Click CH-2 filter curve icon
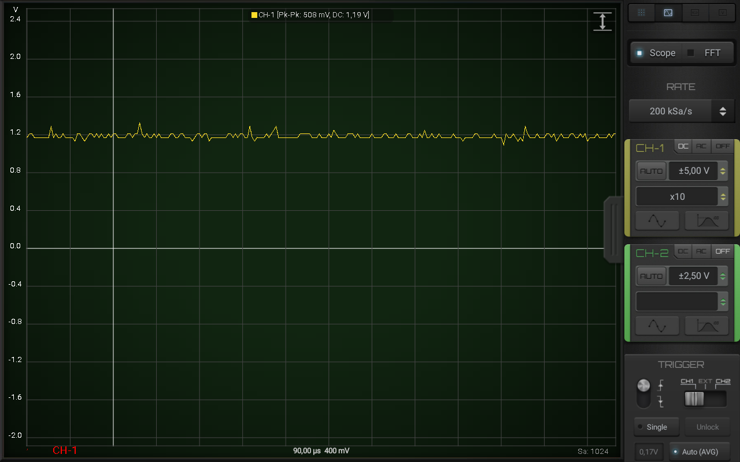Screen dimensions: 740x462 pos(706,326)
